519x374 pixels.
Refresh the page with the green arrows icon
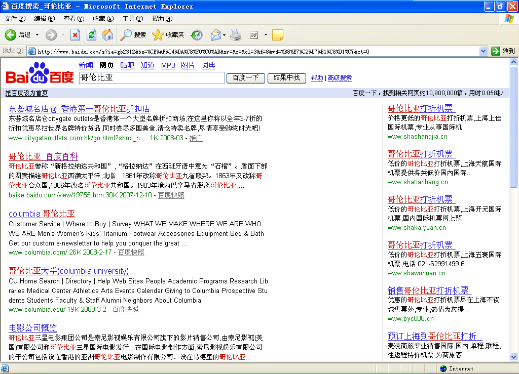click(91, 35)
